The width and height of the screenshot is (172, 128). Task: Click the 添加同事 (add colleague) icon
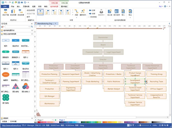point(13,12)
